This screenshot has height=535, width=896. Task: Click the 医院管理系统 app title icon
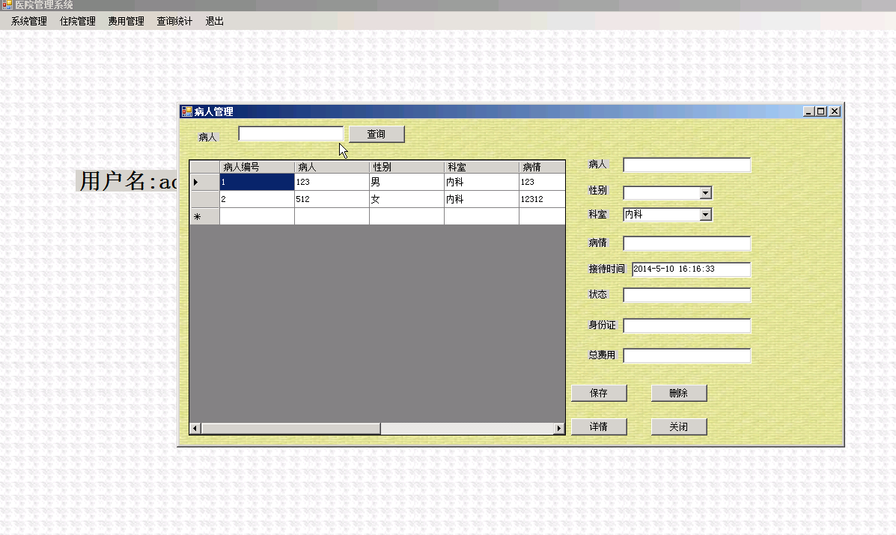tap(7, 5)
